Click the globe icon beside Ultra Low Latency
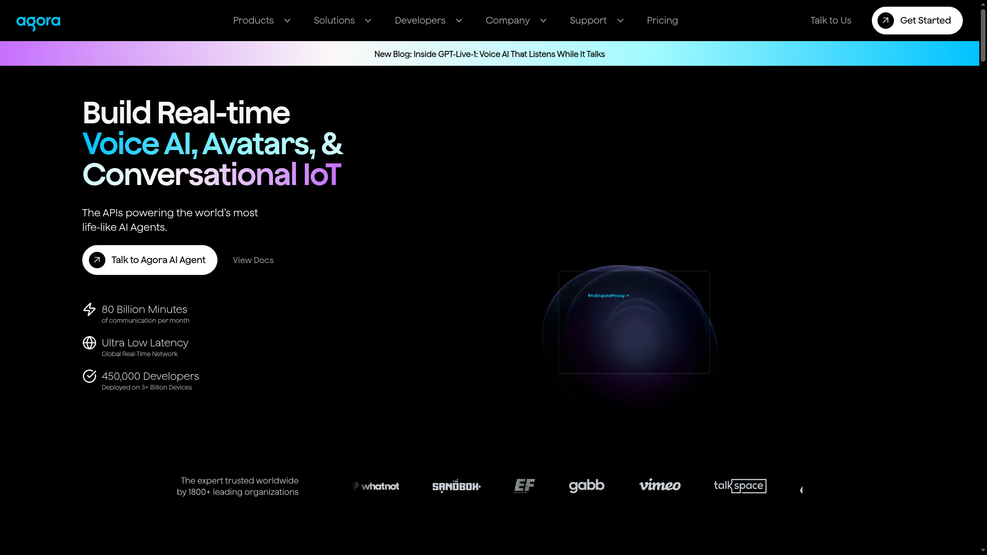The height and width of the screenshot is (555, 987). point(89,343)
